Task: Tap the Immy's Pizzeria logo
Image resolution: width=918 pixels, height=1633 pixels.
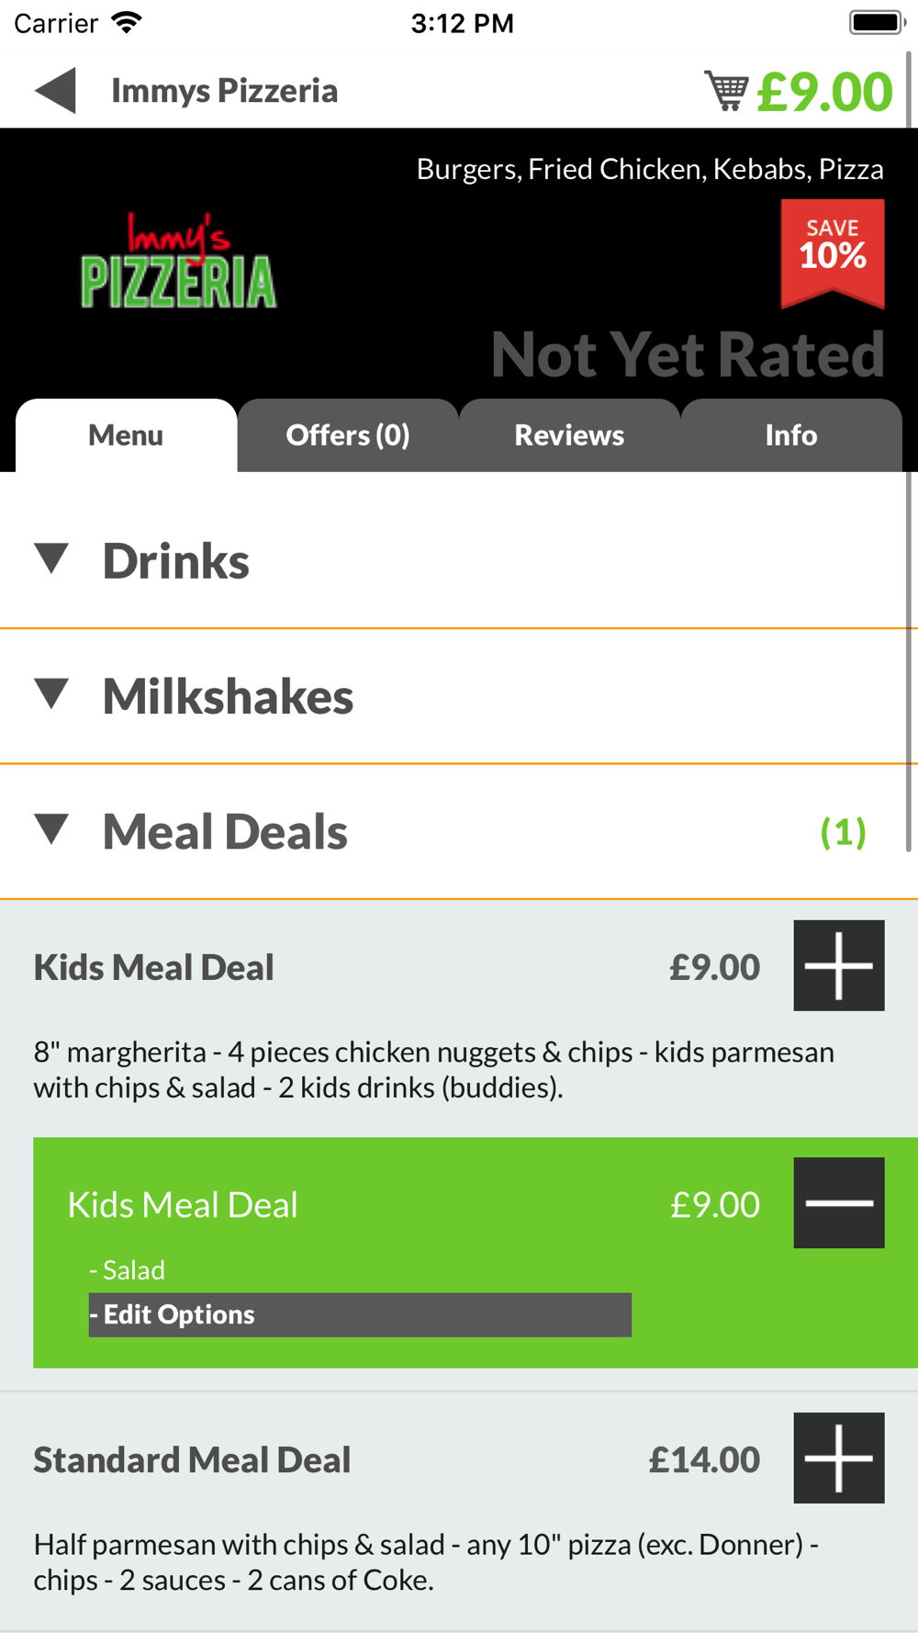Action: (x=178, y=262)
